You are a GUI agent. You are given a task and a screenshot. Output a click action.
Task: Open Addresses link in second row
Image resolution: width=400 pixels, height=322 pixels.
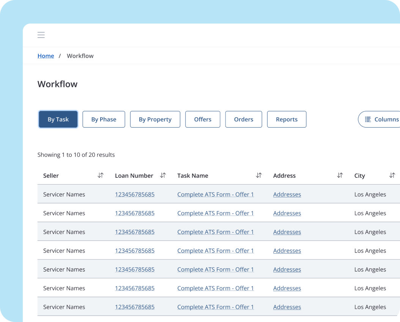[287, 213]
